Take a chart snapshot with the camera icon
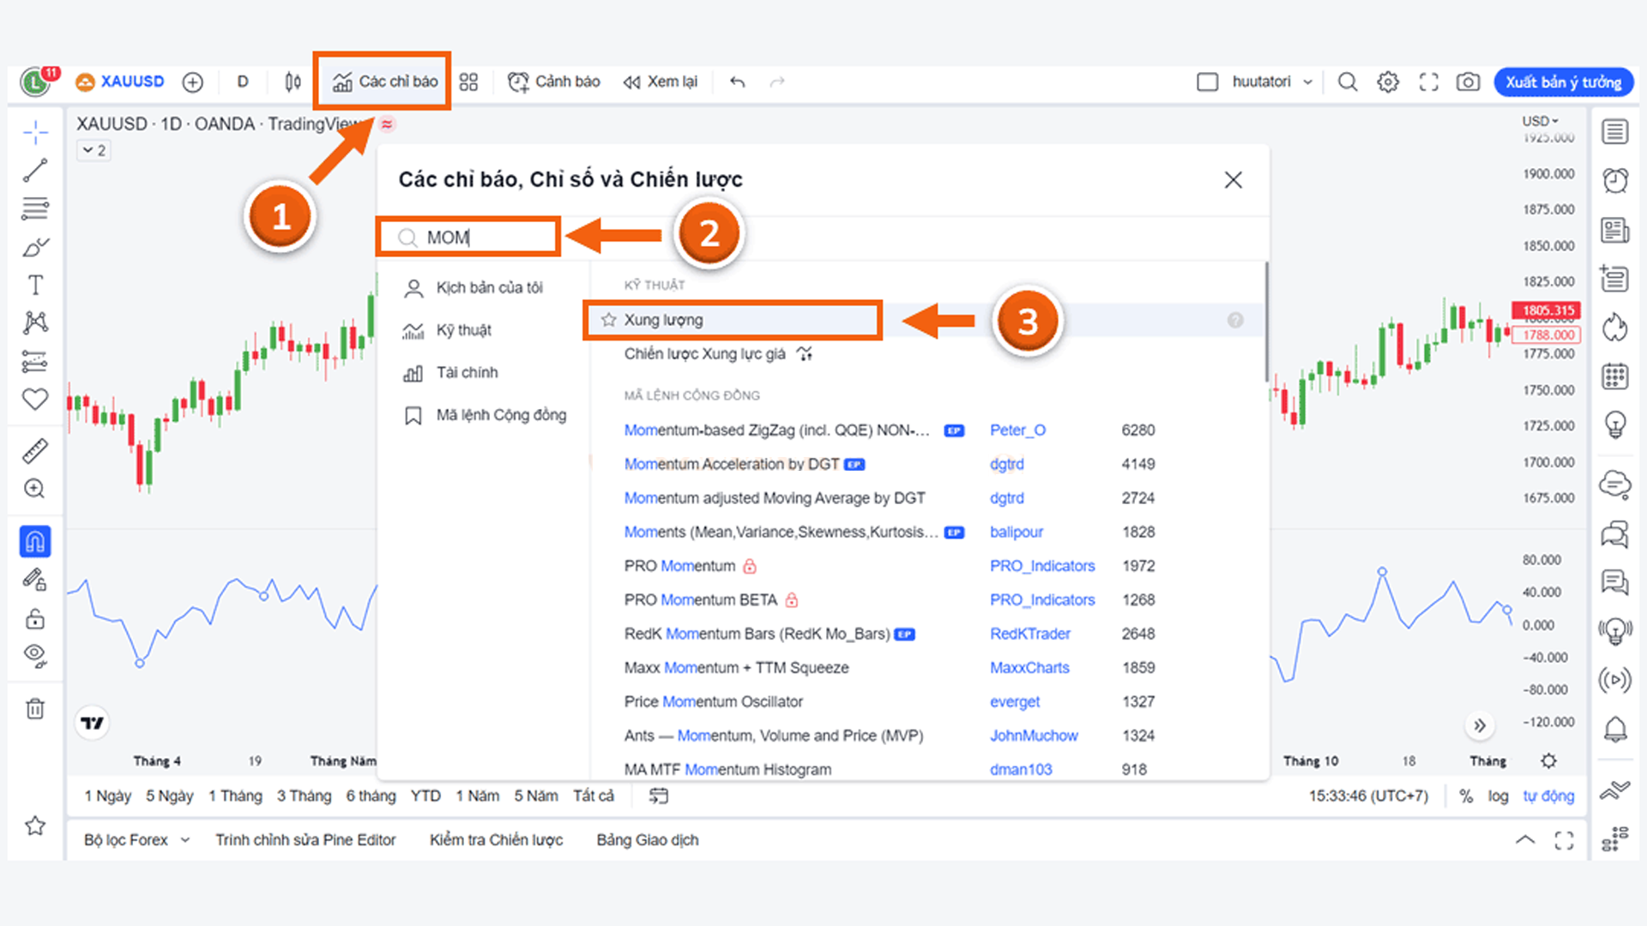The width and height of the screenshot is (1647, 926). (1468, 81)
